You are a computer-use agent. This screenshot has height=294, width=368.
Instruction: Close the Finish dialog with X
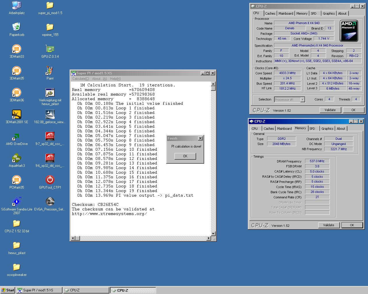tap(200, 138)
